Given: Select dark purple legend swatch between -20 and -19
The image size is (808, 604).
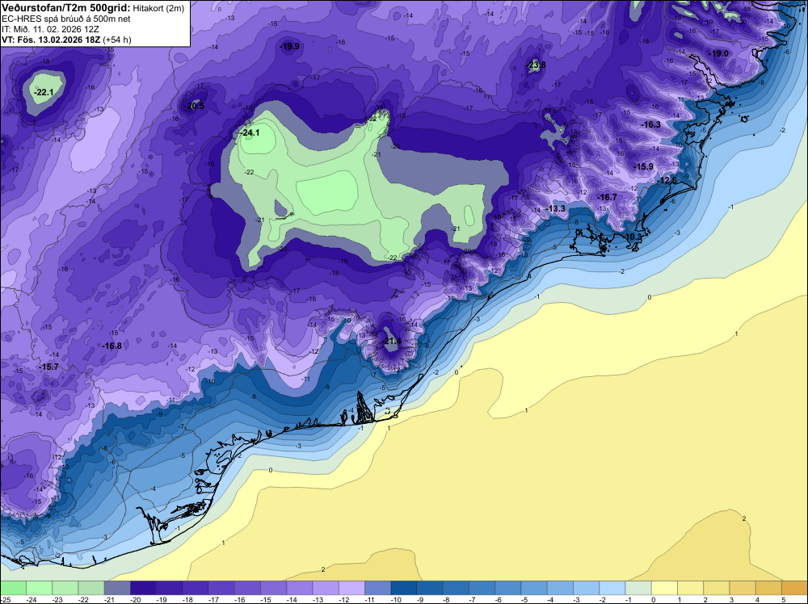Looking at the screenshot, I should (143, 588).
